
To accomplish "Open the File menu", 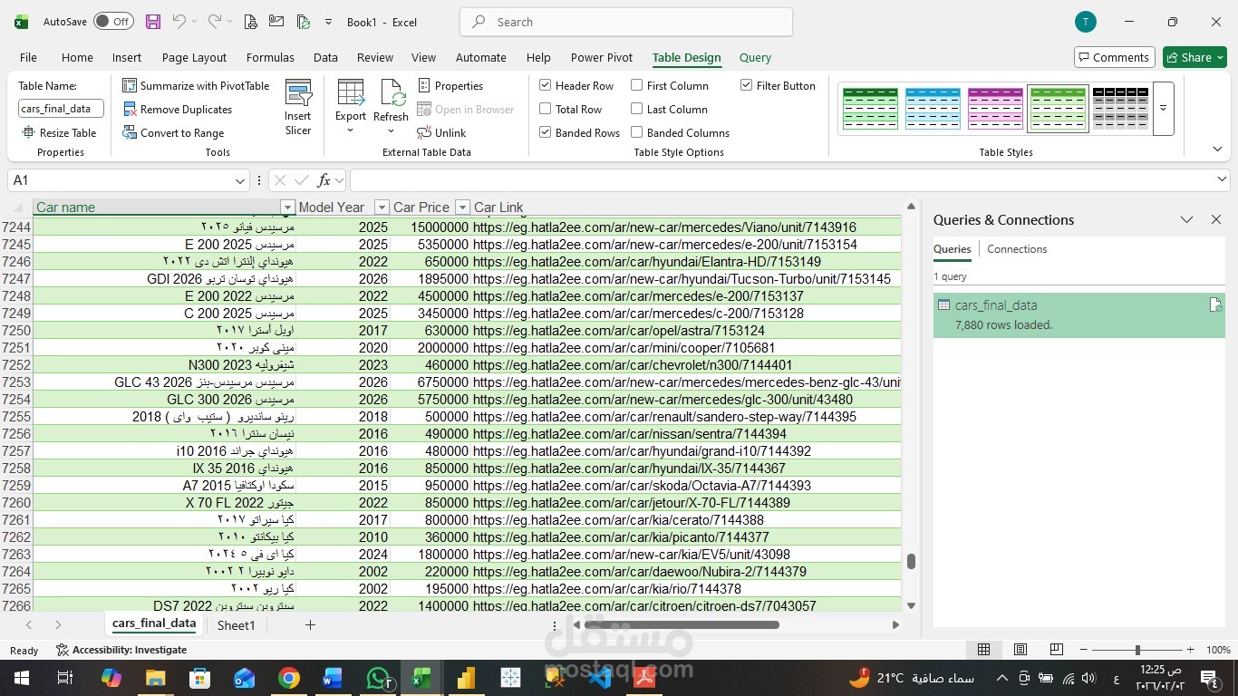I will [x=28, y=57].
